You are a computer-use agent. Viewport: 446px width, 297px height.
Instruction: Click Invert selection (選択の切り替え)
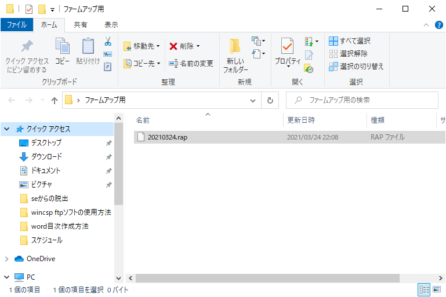click(x=356, y=67)
